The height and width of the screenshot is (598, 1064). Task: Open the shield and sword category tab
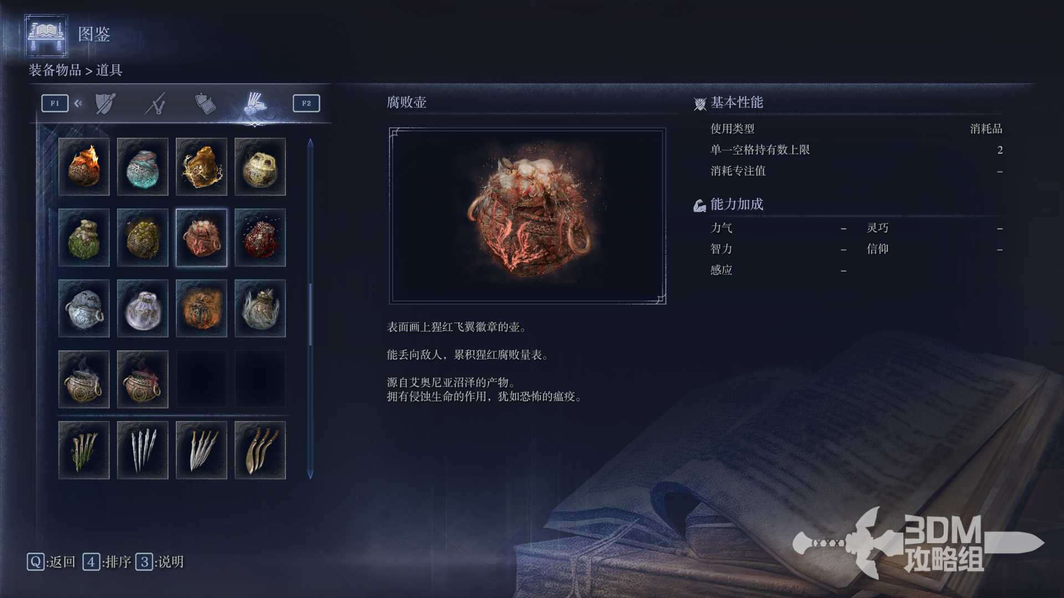point(105,104)
